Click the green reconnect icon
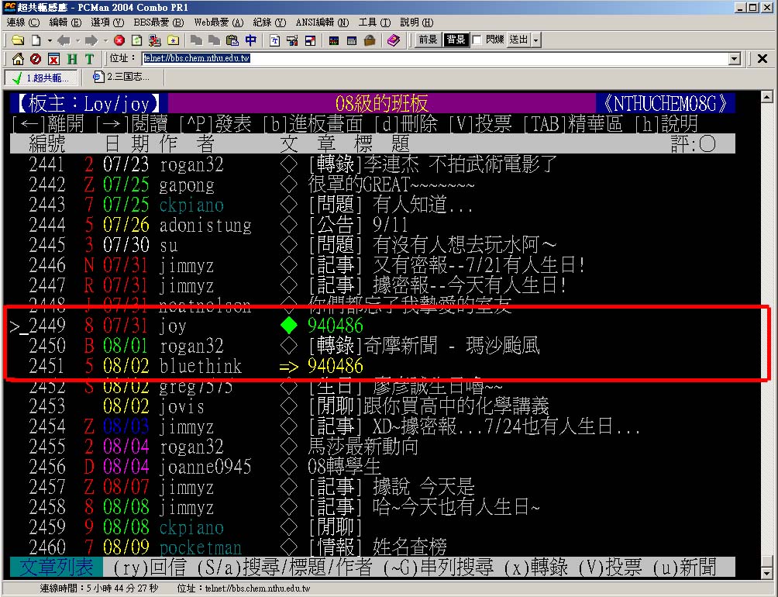The width and height of the screenshot is (778, 597). point(136,40)
